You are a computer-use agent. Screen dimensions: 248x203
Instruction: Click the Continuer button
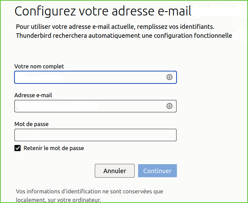tap(157, 171)
